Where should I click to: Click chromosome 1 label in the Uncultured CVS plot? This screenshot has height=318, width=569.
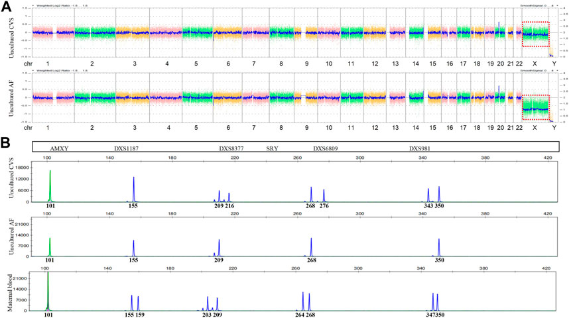pos(48,64)
